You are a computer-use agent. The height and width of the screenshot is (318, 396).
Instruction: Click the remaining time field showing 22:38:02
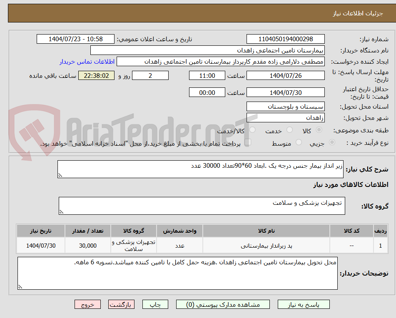[x=96, y=75]
